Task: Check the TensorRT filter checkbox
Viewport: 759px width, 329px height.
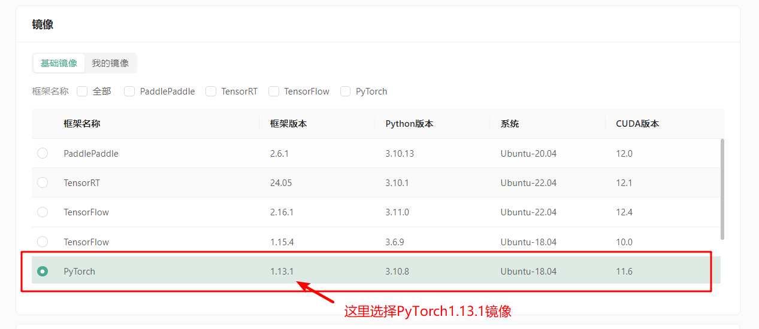Action: click(211, 92)
